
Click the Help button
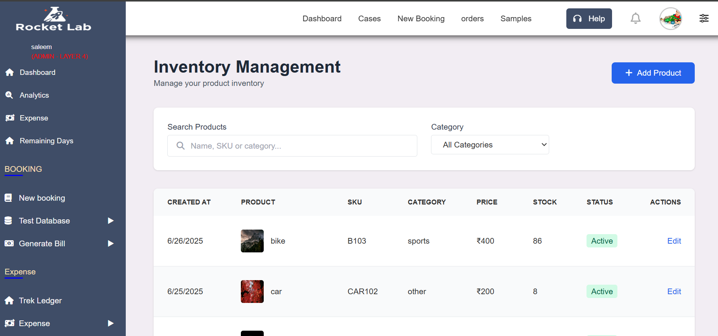pyautogui.click(x=589, y=19)
